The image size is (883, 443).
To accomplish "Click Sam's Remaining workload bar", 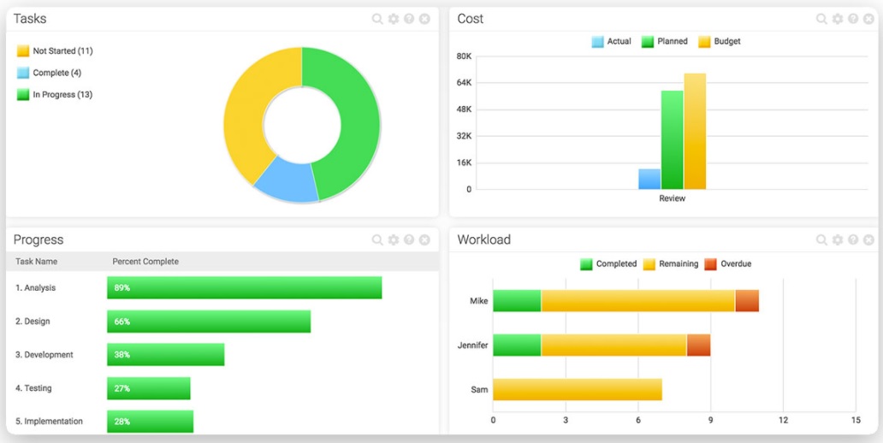I will click(578, 390).
